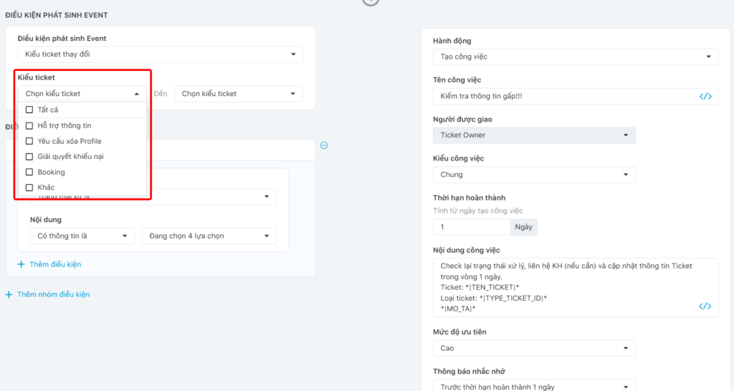Open the Kiểu công việc Chung dropdown
This screenshot has width=734, height=391.
[x=533, y=175]
